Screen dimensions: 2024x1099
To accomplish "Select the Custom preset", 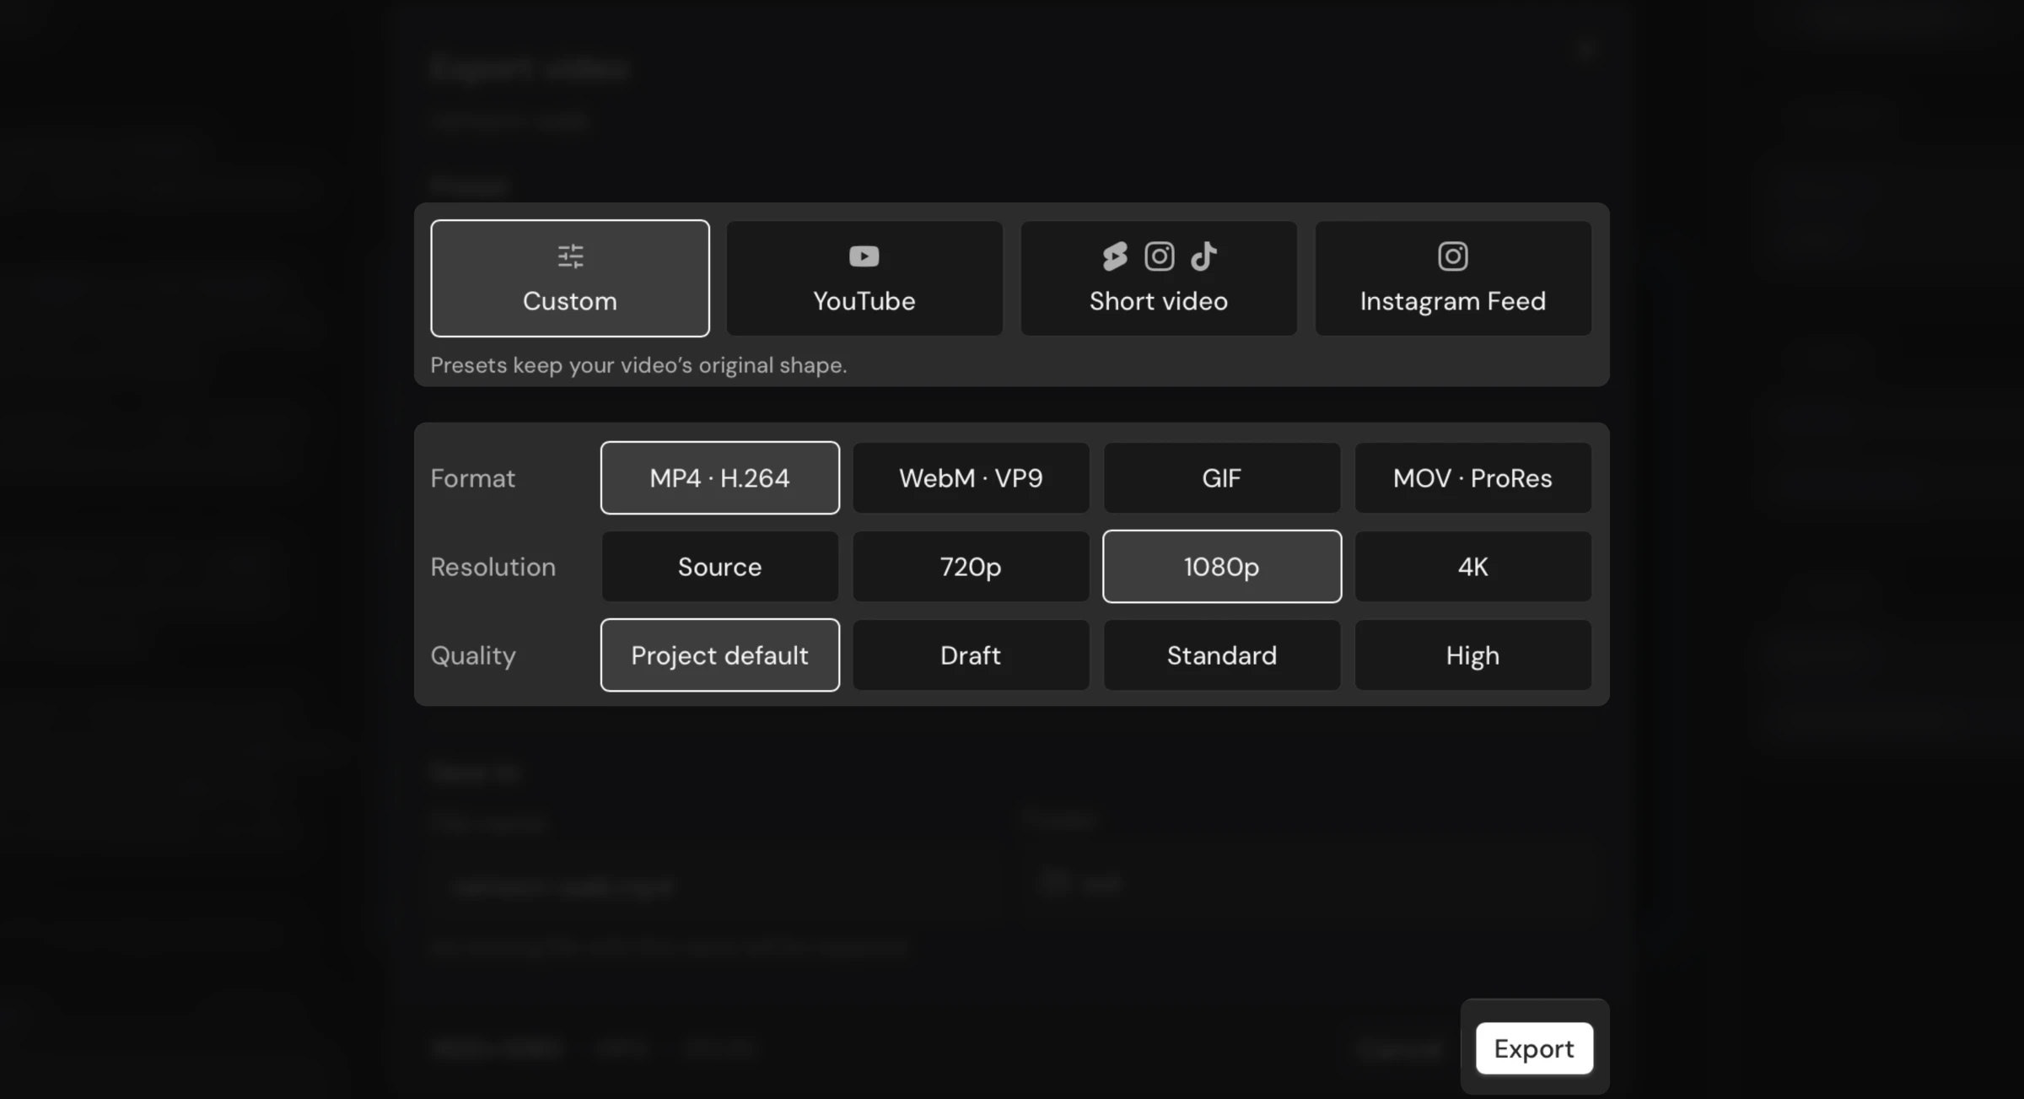I will click(x=570, y=278).
